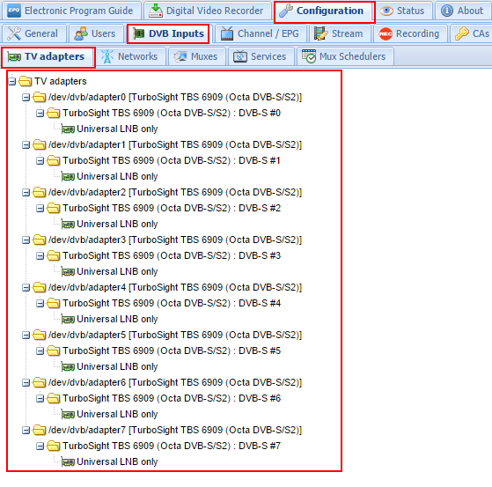Open the Muxes sub-tab

pos(197,56)
